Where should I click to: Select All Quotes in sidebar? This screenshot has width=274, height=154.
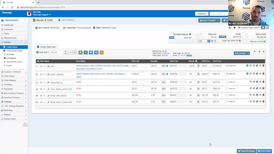(x=10, y=54)
